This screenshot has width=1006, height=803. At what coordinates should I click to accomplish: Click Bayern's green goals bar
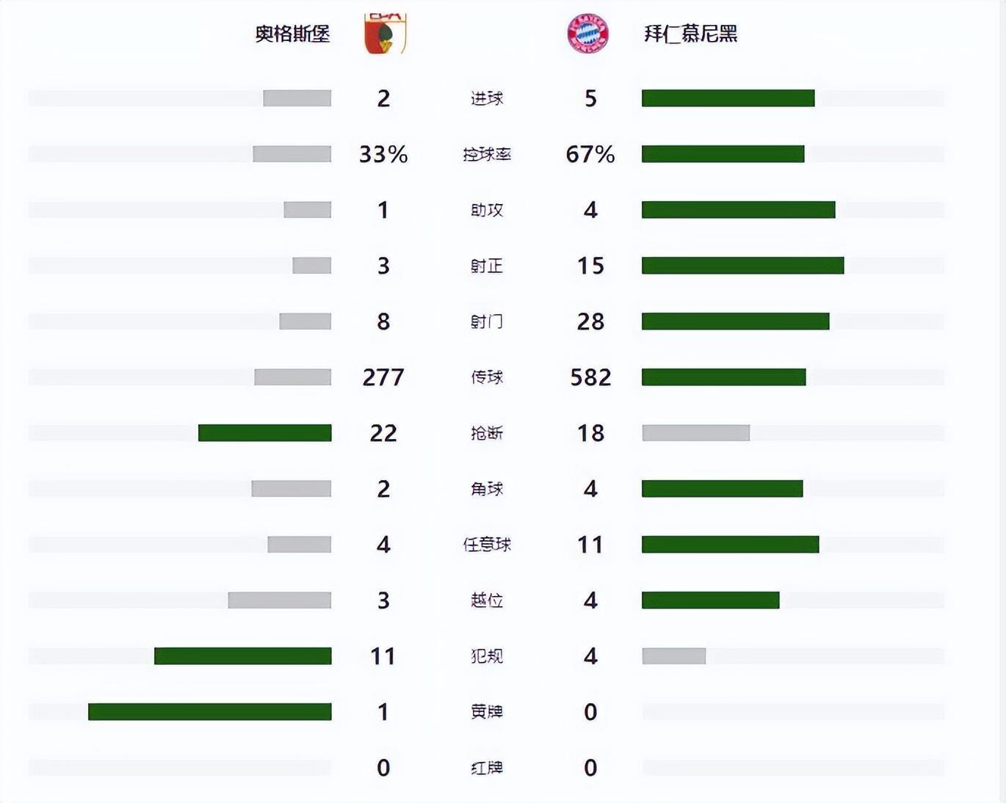[x=728, y=98]
